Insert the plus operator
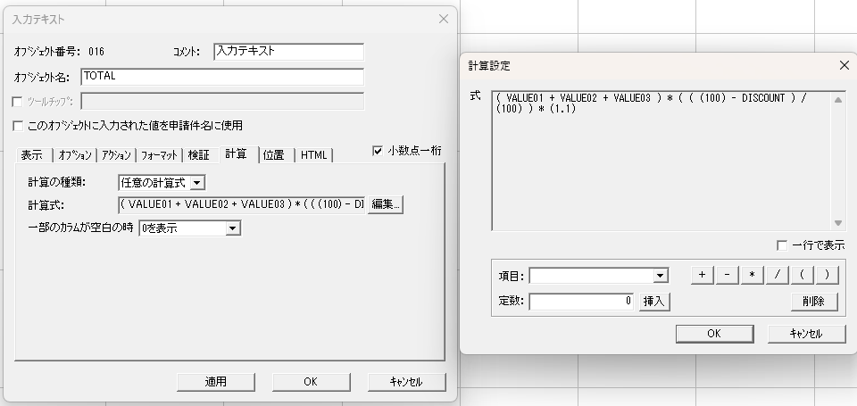The height and width of the screenshot is (406, 857). point(703,276)
